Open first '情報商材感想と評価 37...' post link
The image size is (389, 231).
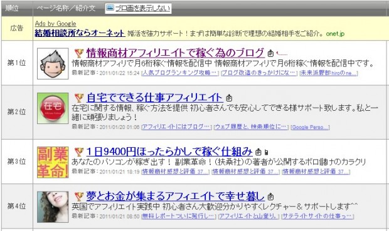pos(176,172)
